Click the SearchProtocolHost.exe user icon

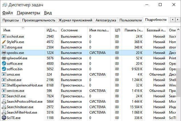4,102
